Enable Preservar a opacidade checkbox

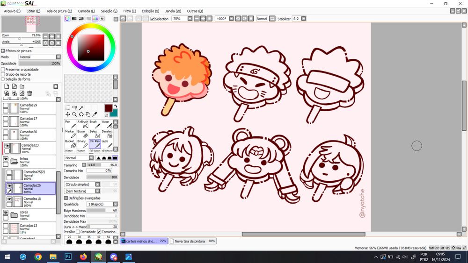tap(3, 70)
